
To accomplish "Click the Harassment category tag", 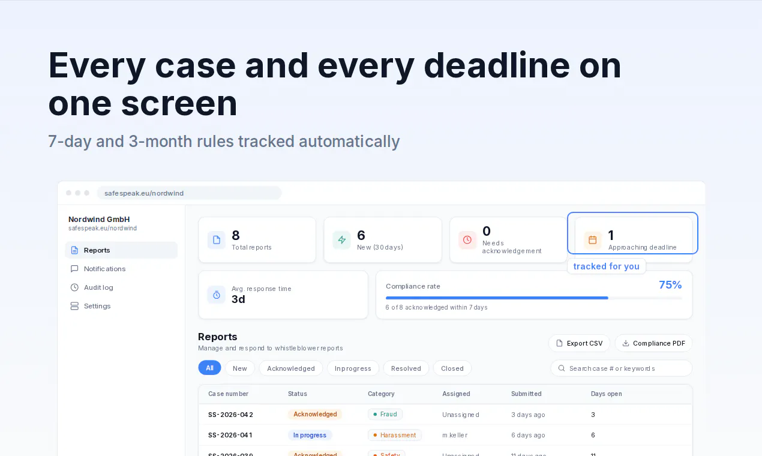I will tap(395, 435).
